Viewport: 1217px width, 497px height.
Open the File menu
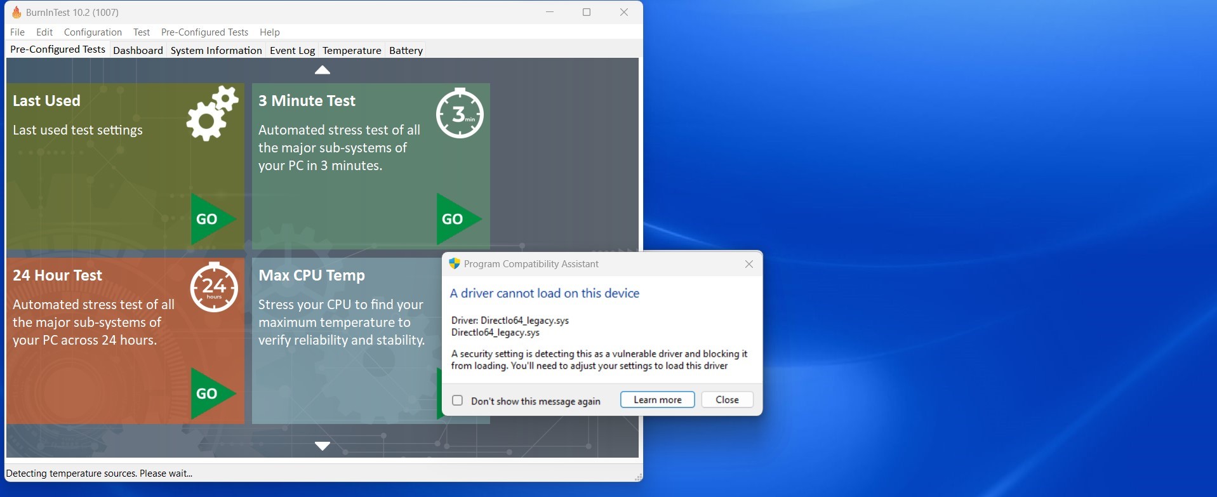(18, 32)
